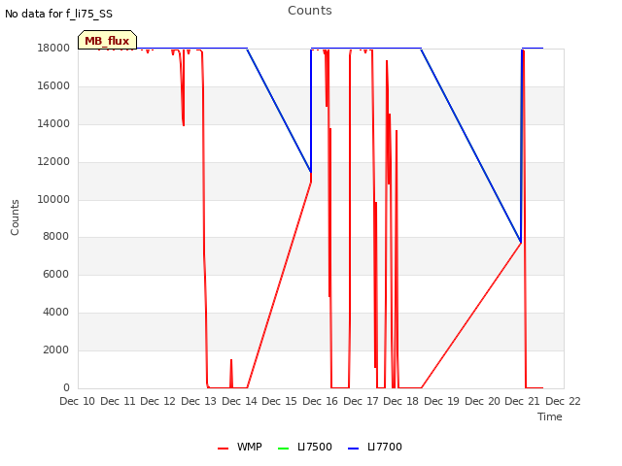Click the small red WMP spike before Dec 14
This screenshot has height=466, width=622.
231,373
